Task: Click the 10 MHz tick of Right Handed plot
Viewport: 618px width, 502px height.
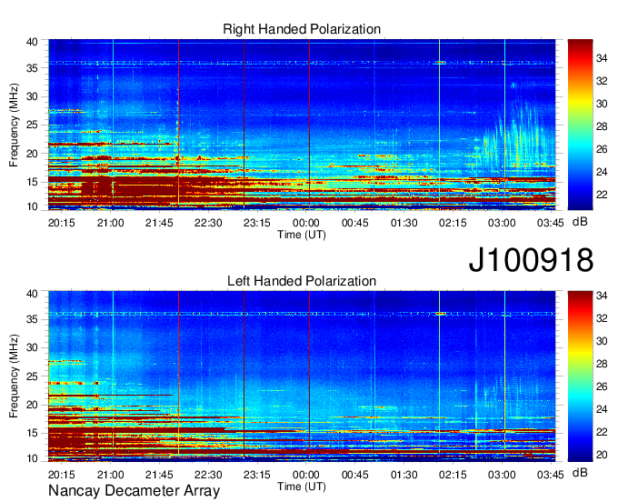Action: [32, 206]
